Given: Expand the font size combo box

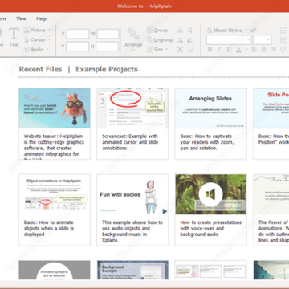Looking at the screenshot, I should pyautogui.click(x=262, y=40).
